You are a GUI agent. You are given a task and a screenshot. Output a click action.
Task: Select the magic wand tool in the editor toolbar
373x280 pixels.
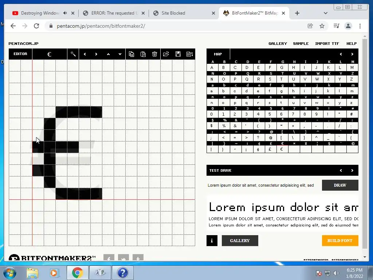[73, 54]
